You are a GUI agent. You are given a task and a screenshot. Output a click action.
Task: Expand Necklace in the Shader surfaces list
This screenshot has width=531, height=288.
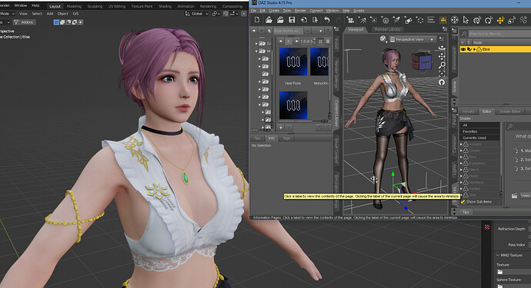(x=461, y=182)
